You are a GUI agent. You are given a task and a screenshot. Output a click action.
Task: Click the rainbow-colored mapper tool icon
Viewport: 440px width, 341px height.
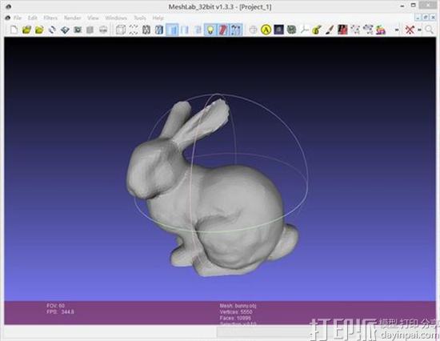(381, 30)
